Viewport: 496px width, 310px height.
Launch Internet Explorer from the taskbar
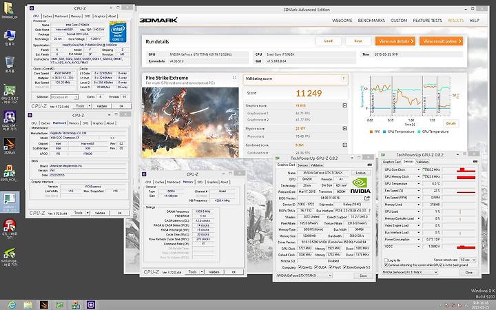point(12,304)
